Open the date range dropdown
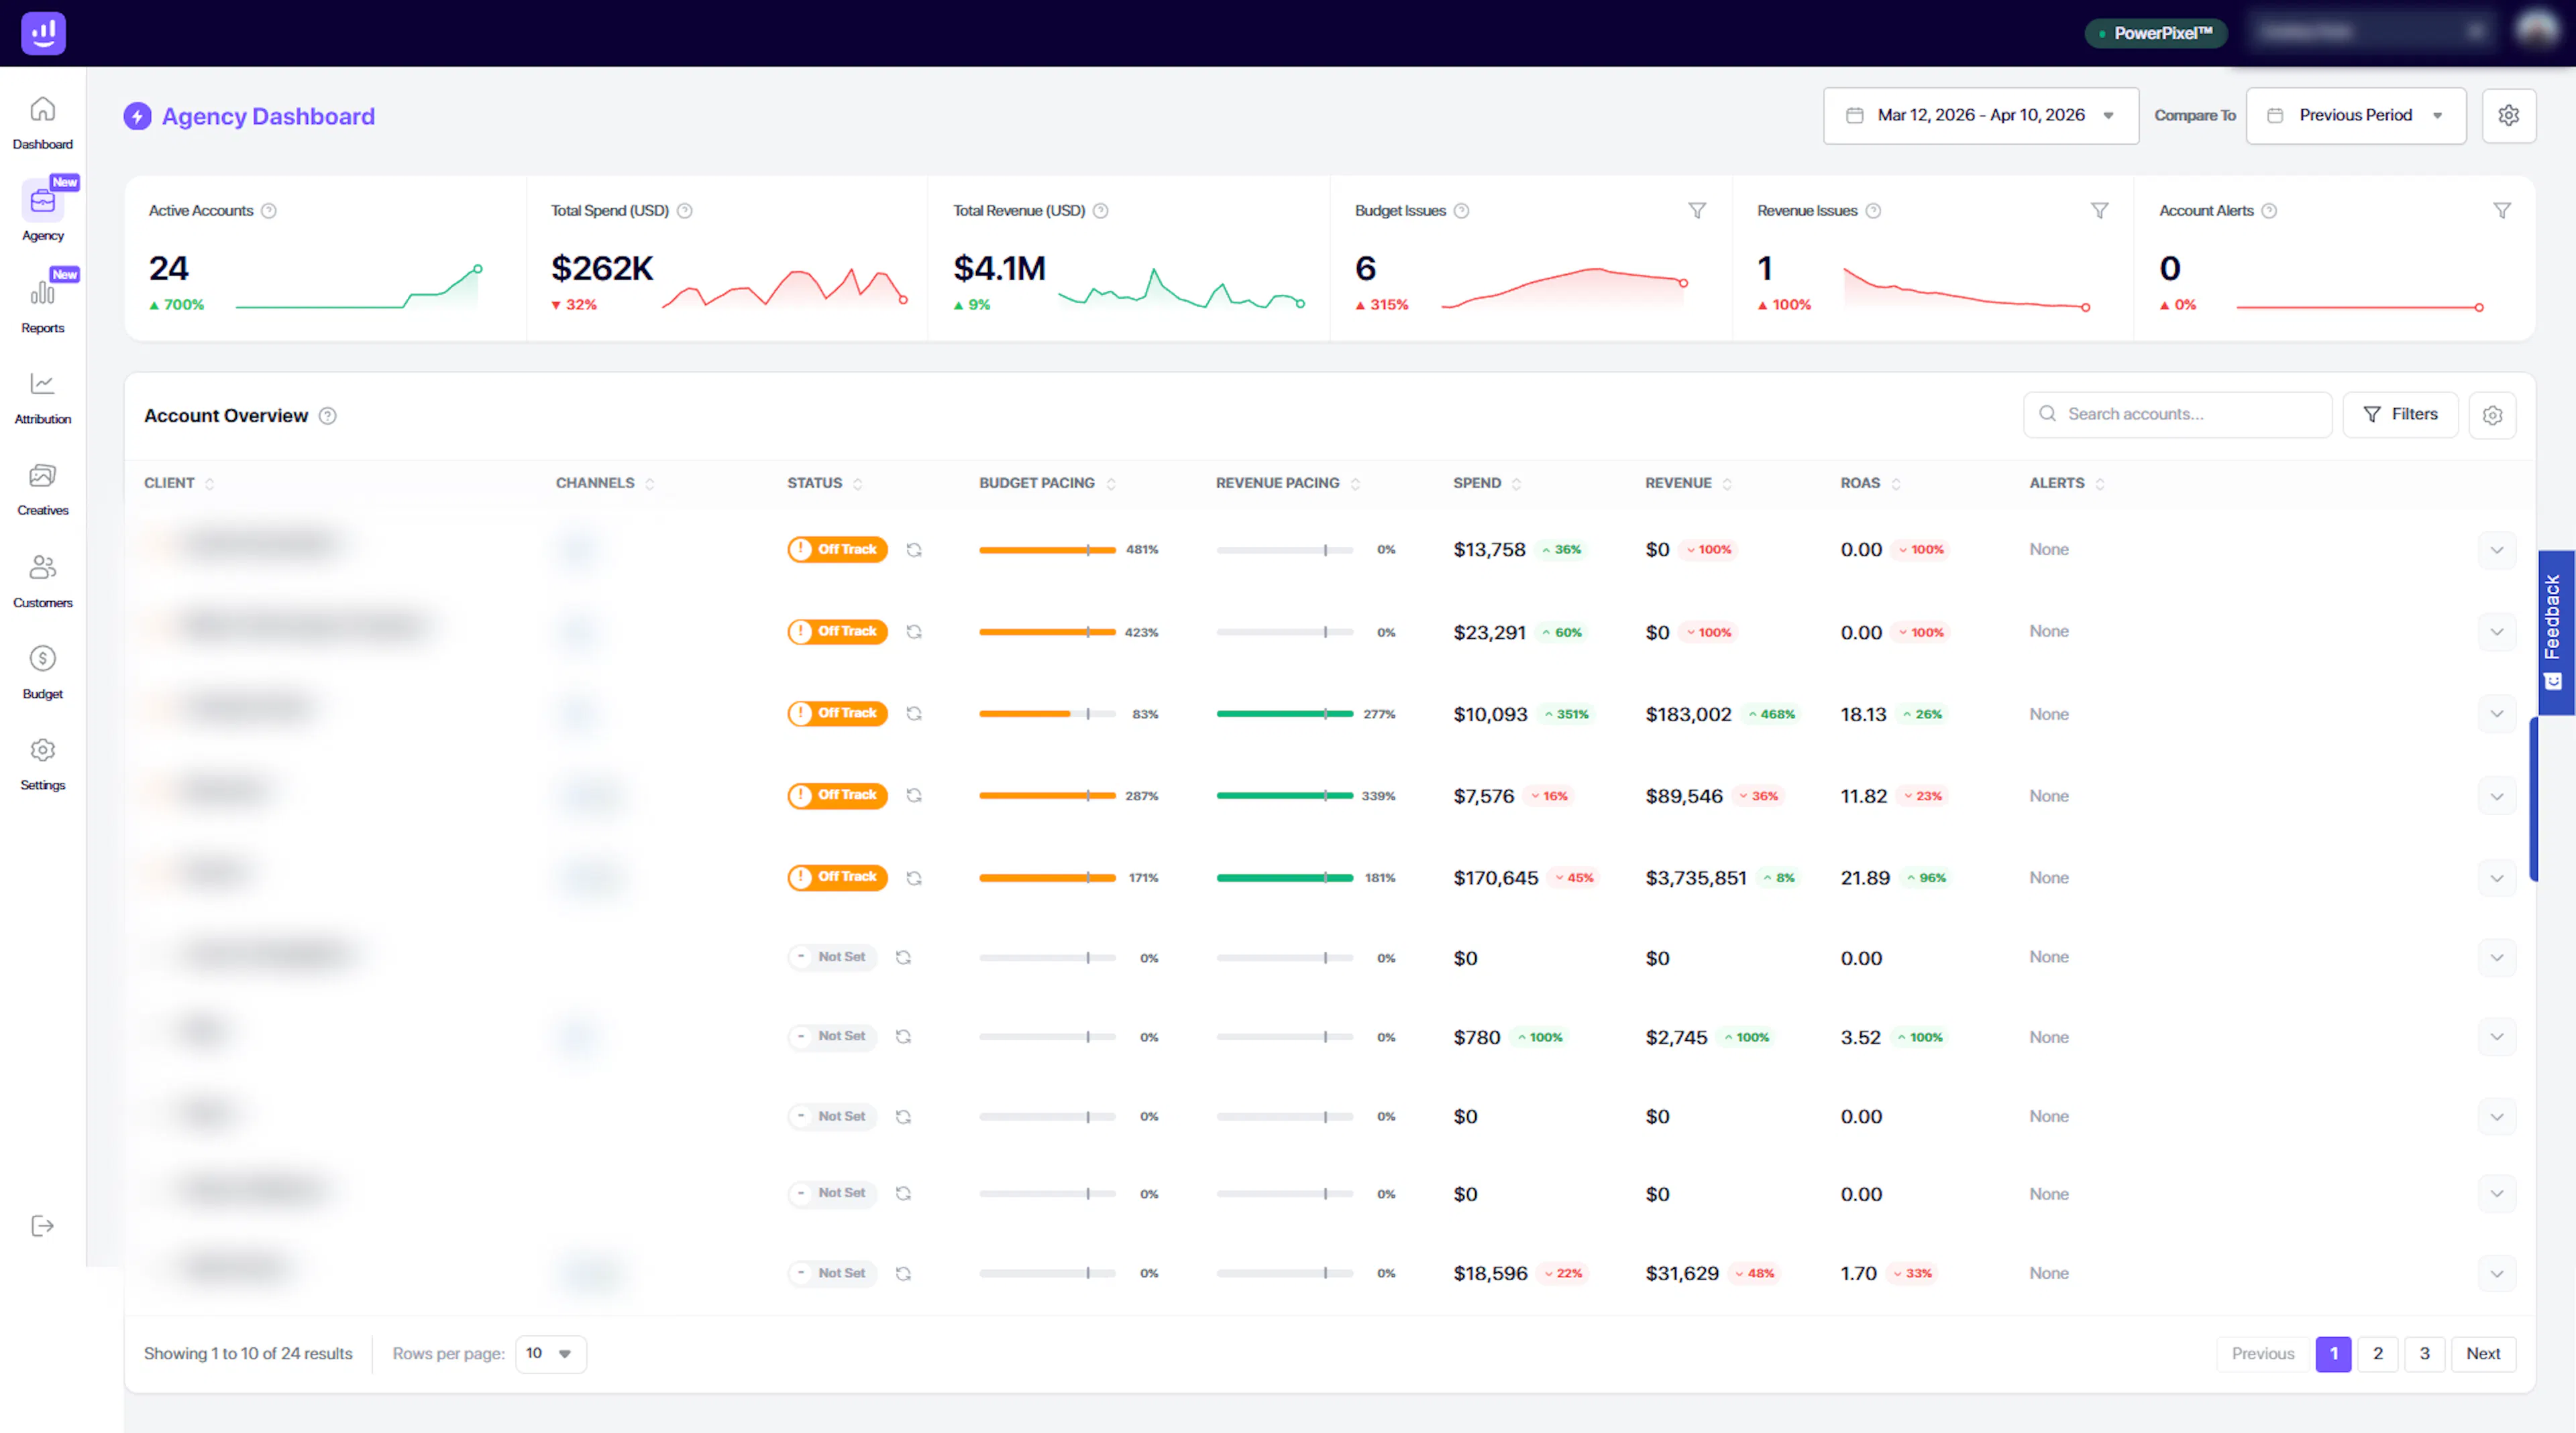2576x1433 pixels. 1980,116
